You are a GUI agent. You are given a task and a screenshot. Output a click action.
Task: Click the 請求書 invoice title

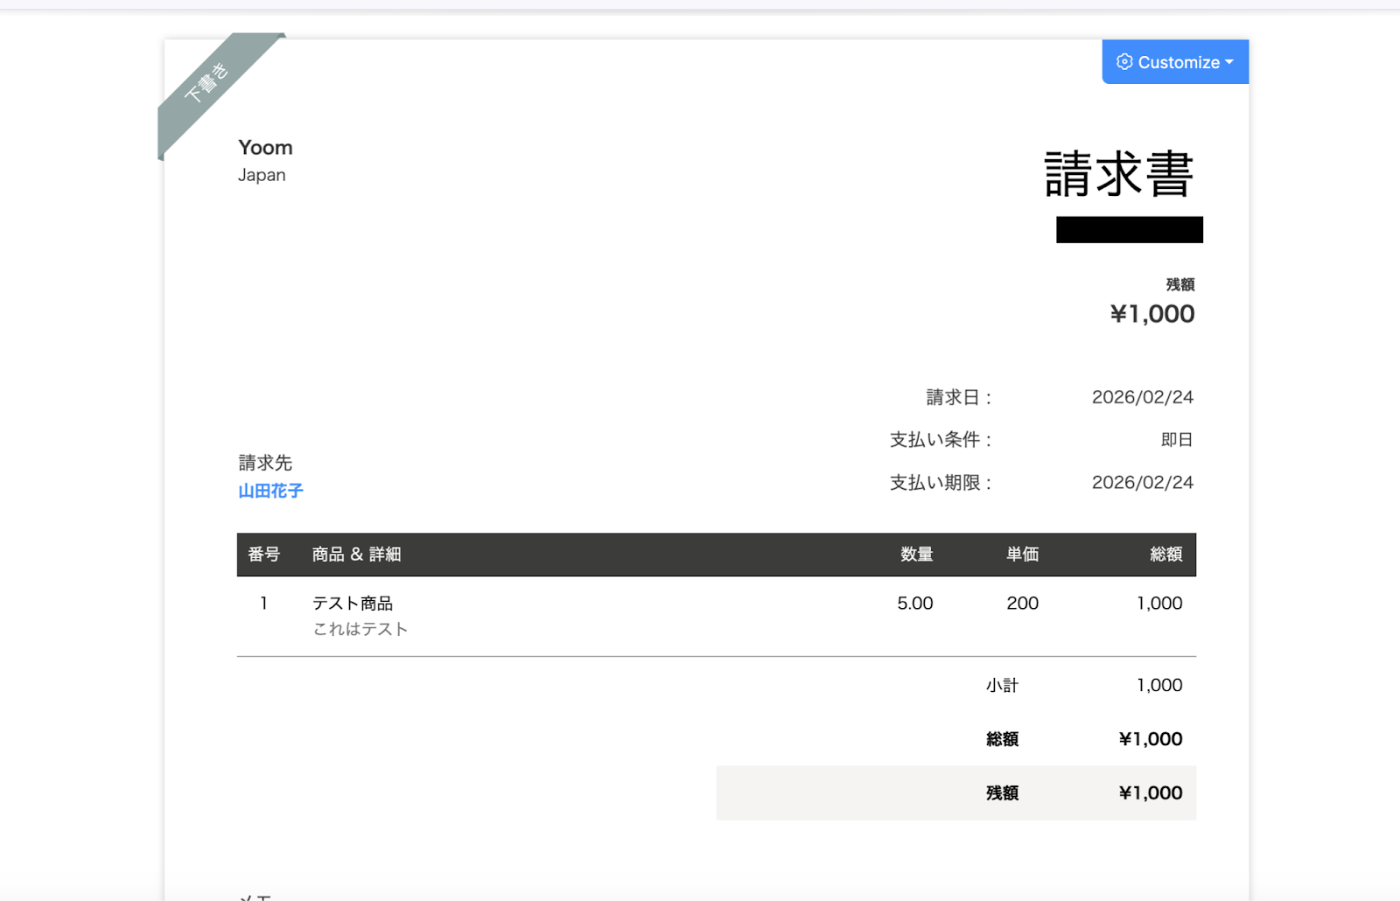(x=1118, y=173)
